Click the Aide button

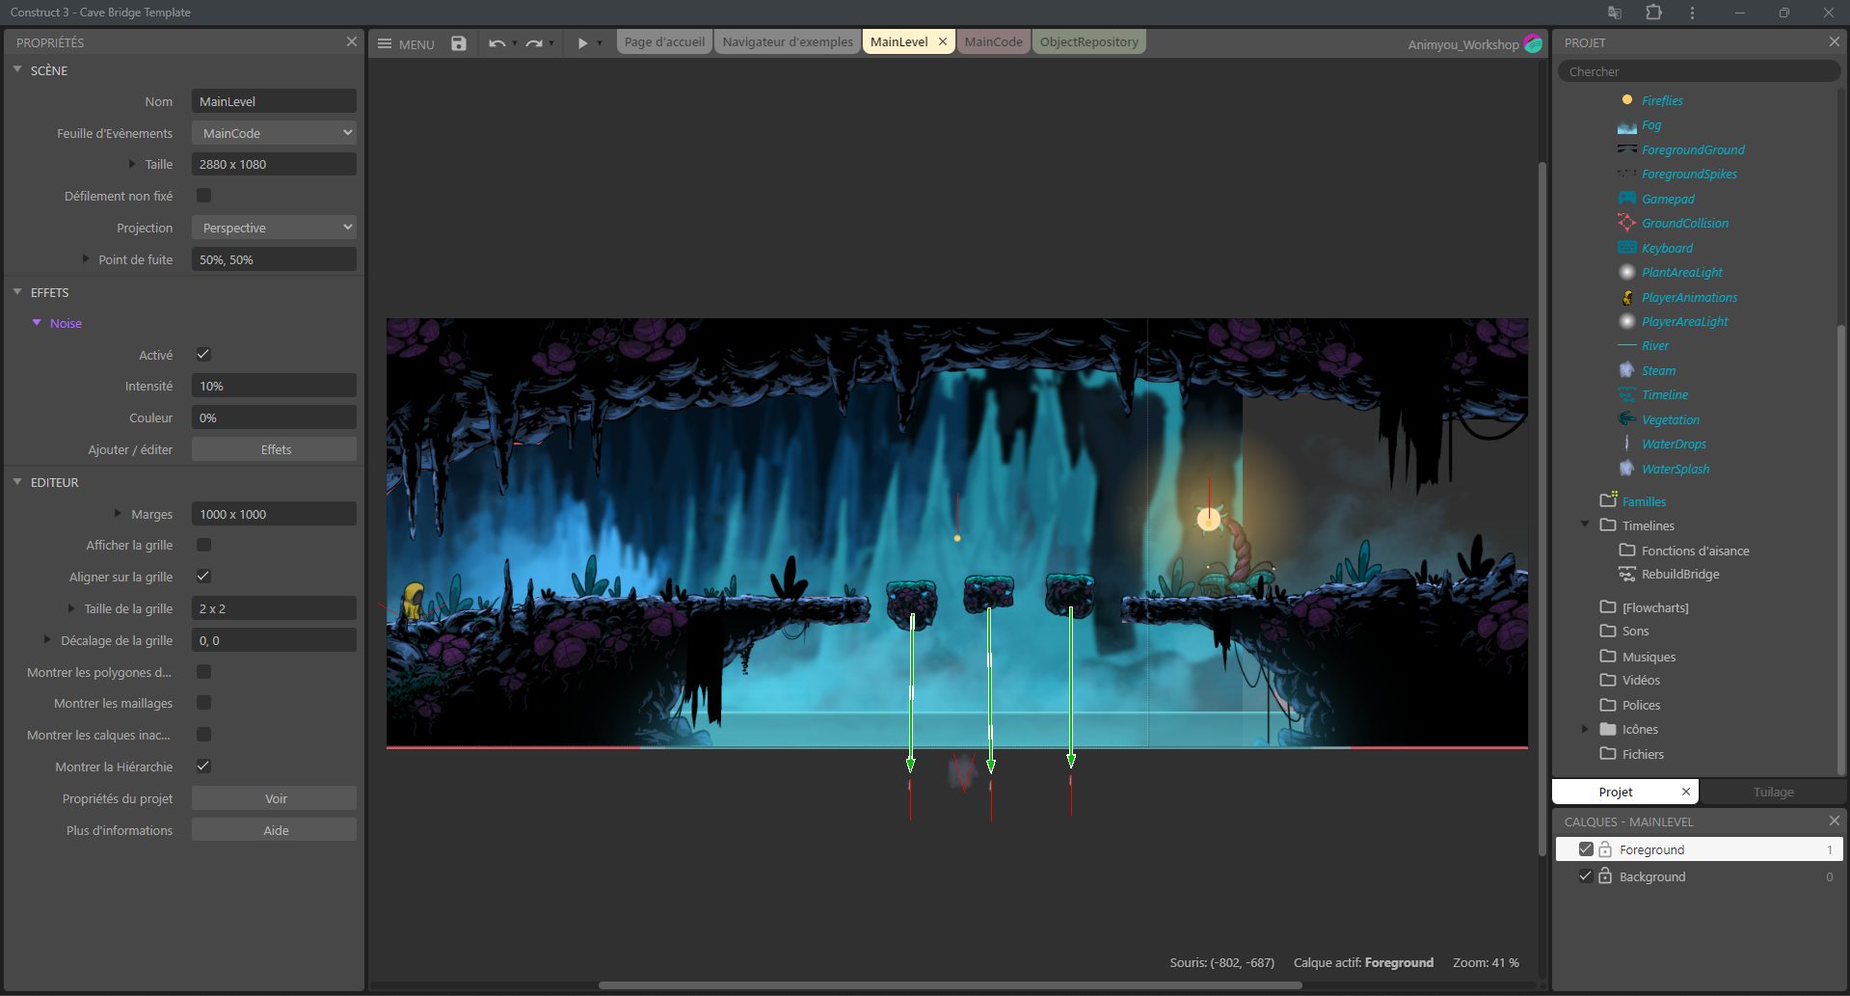274,830
